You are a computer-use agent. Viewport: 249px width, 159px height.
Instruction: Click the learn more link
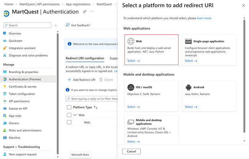[204, 18]
